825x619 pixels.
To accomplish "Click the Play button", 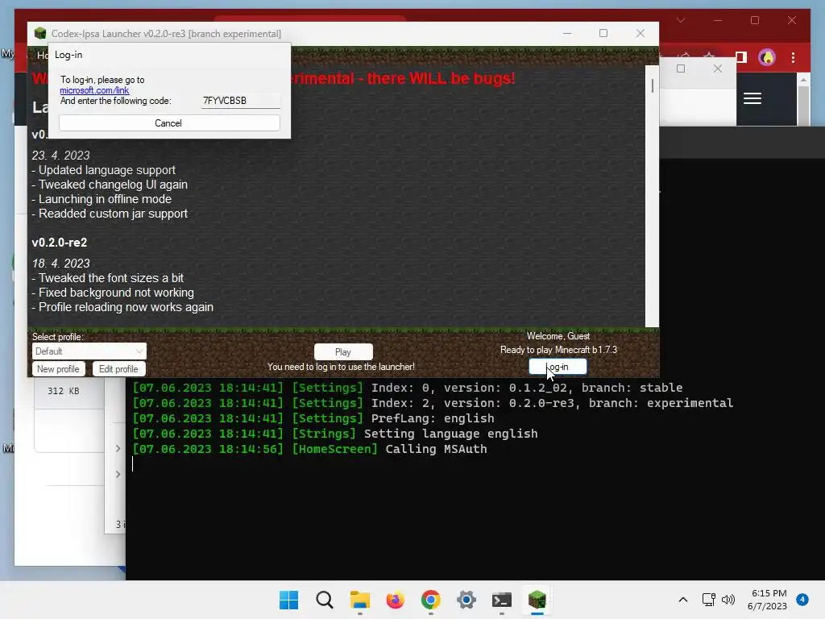I will click(343, 352).
